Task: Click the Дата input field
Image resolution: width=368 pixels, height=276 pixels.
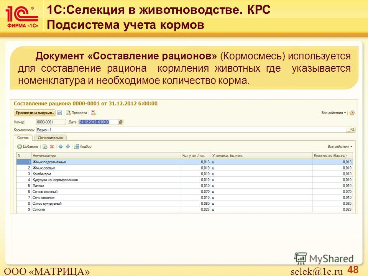Action: [x=99, y=122]
